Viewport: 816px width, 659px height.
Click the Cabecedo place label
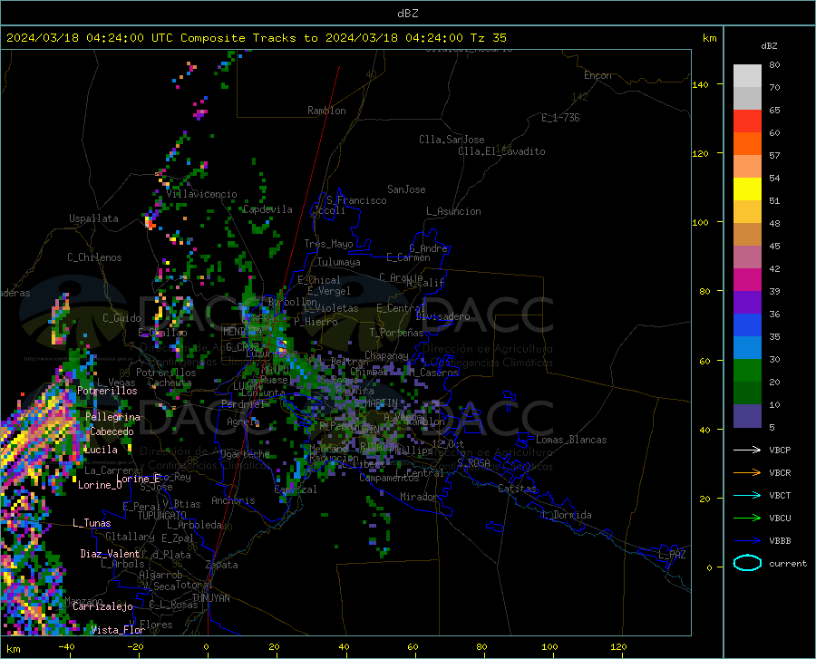[x=112, y=431]
